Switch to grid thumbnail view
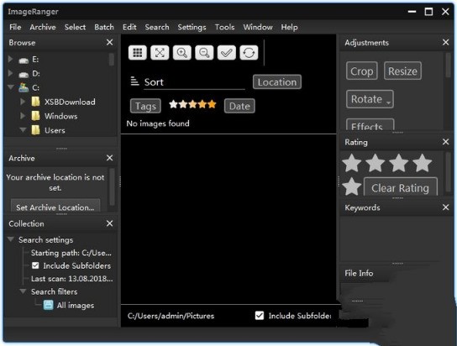The image size is (457, 346). click(x=137, y=53)
